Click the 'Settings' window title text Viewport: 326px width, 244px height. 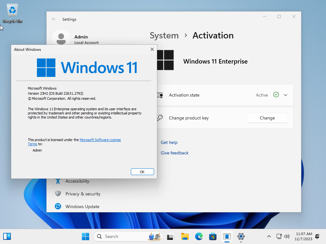coord(69,19)
